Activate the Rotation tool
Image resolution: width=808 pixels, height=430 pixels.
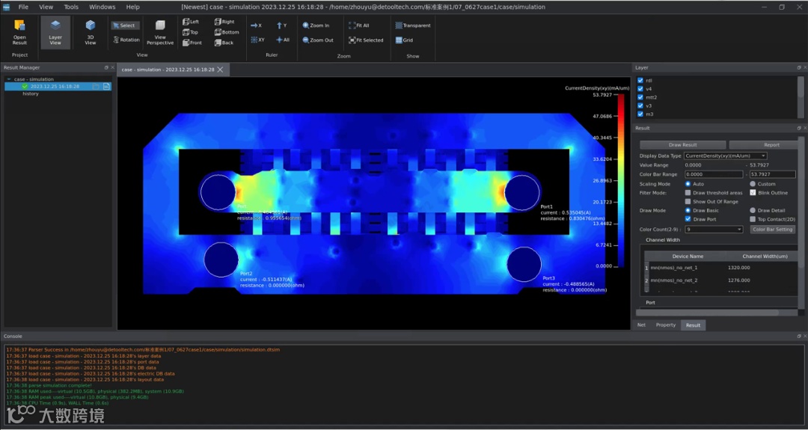(x=126, y=40)
